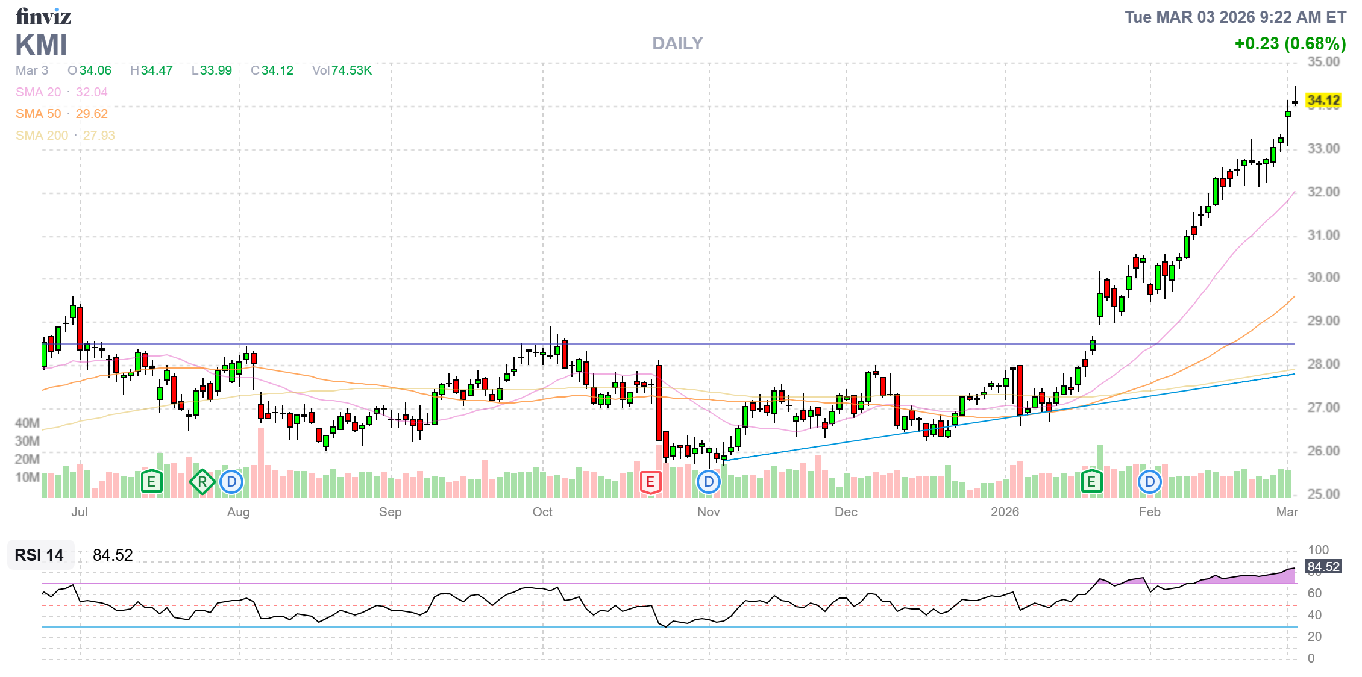Click the 84.52 RSI tag on right axis
The image size is (1362, 677).
tap(1323, 567)
